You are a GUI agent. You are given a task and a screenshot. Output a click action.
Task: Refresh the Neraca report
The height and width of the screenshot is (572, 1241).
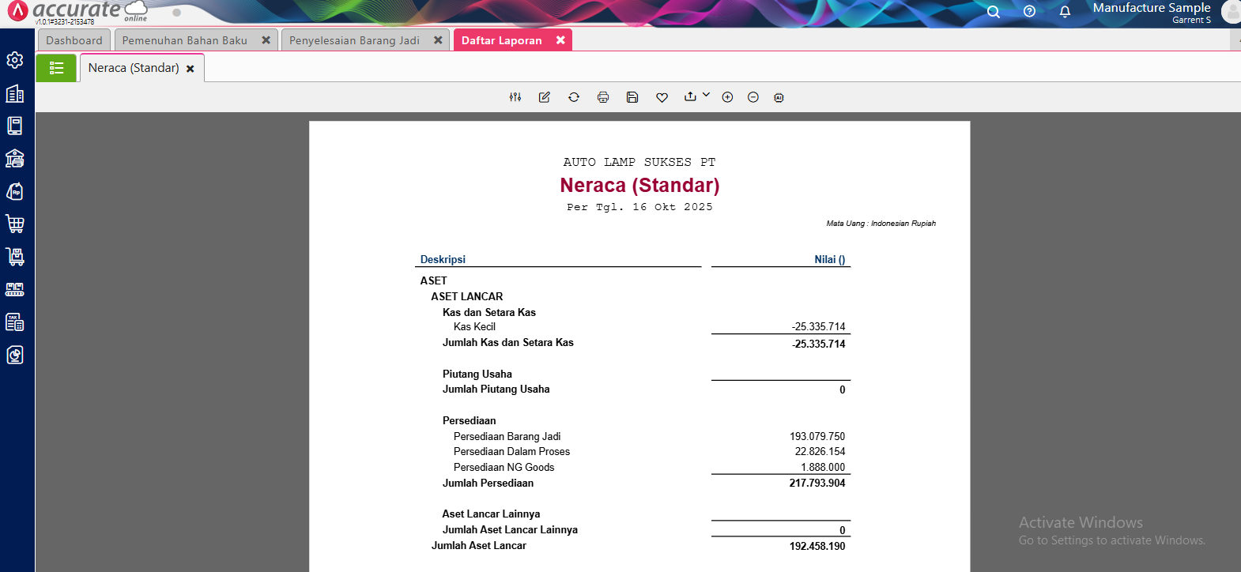[574, 97]
